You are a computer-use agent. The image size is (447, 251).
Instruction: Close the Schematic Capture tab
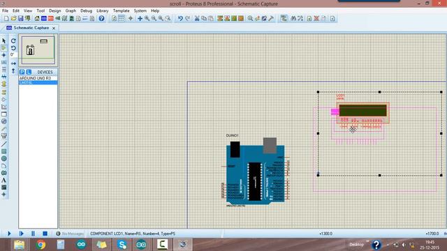pyautogui.click(x=54, y=28)
